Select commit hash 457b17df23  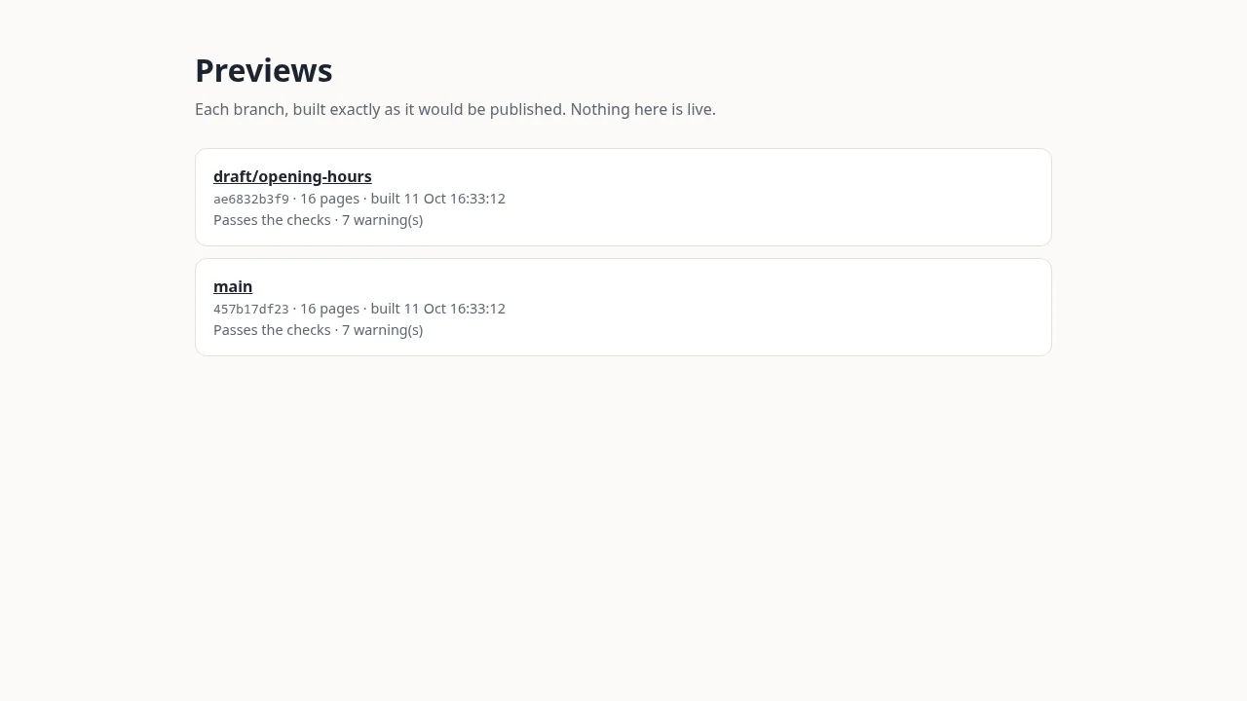251,309
